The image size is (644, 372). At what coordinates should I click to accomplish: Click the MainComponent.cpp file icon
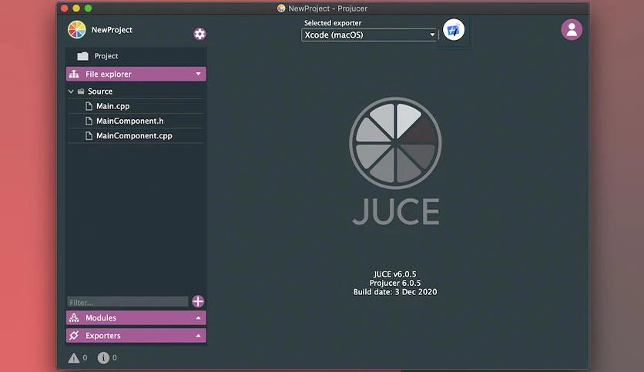89,135
